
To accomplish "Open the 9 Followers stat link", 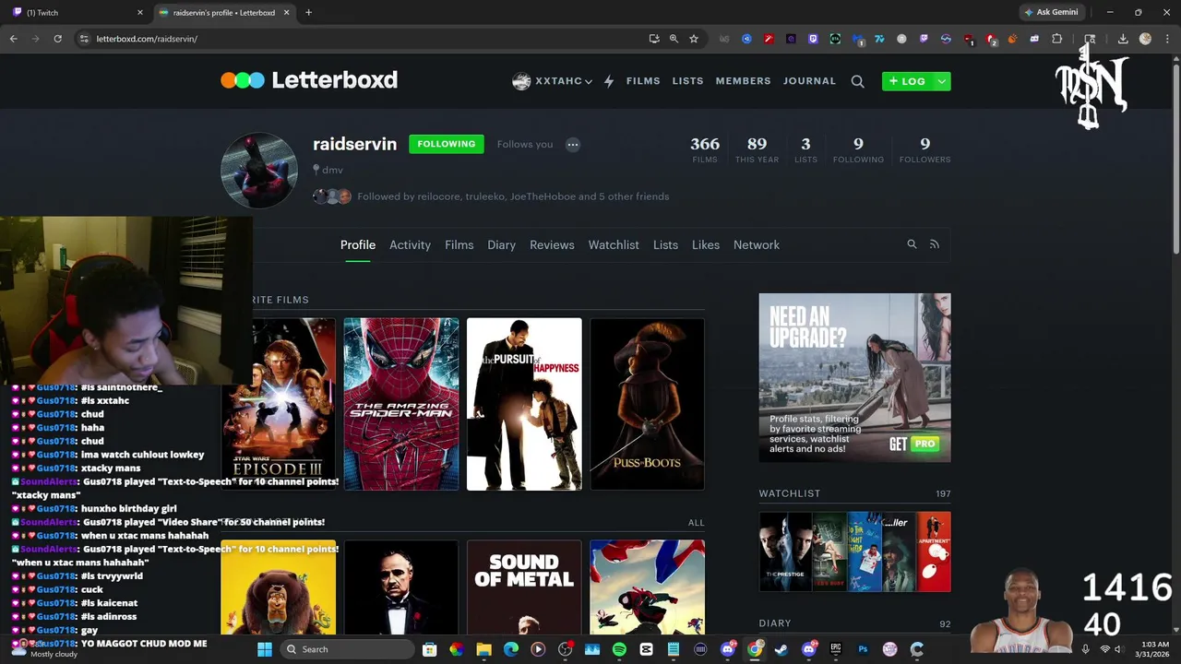I will [925, 149].
